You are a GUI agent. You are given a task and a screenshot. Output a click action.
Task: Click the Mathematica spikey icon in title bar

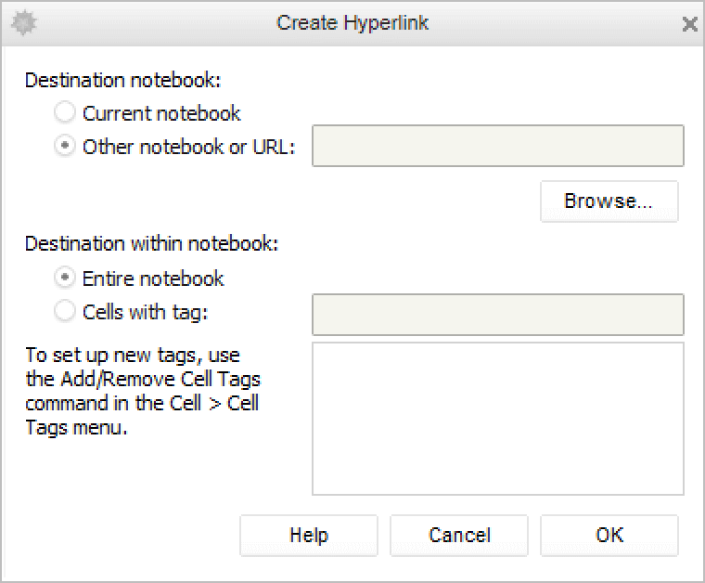pyautogui.click(x=22, y=23)
